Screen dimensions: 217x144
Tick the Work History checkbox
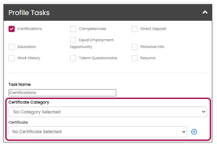pos(12,58)
